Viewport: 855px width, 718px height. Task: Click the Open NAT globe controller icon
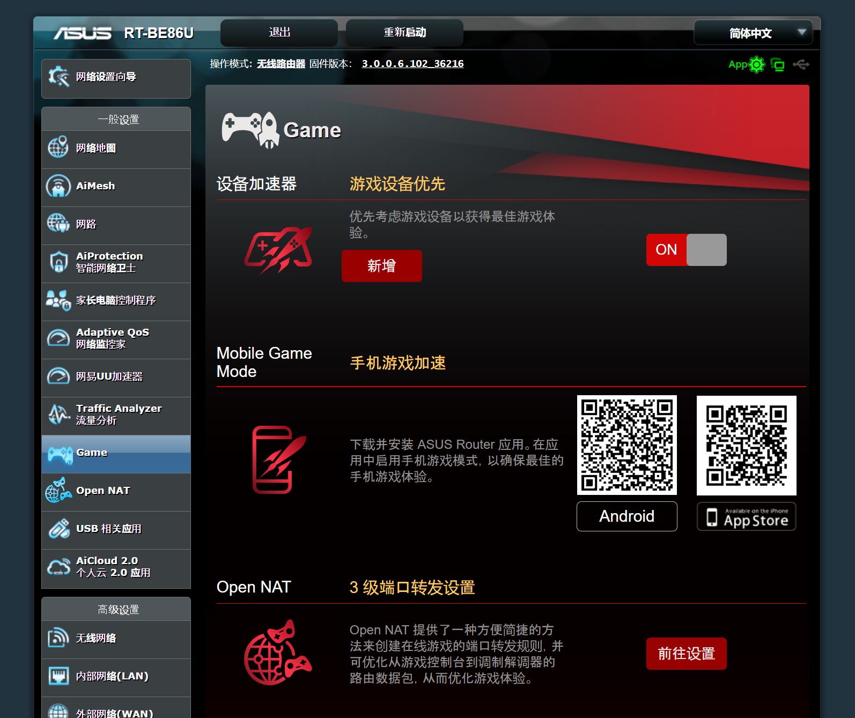coord(58,490)
